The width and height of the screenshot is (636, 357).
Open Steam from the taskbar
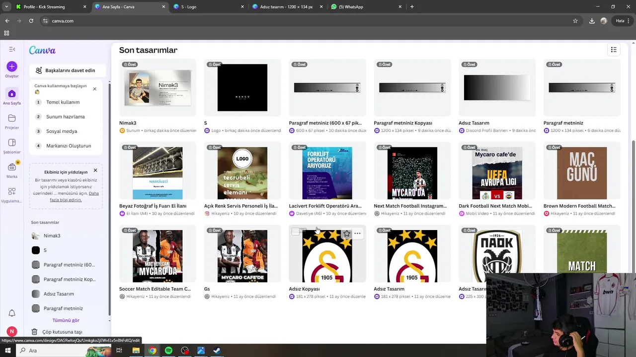[x=217, y=351]
